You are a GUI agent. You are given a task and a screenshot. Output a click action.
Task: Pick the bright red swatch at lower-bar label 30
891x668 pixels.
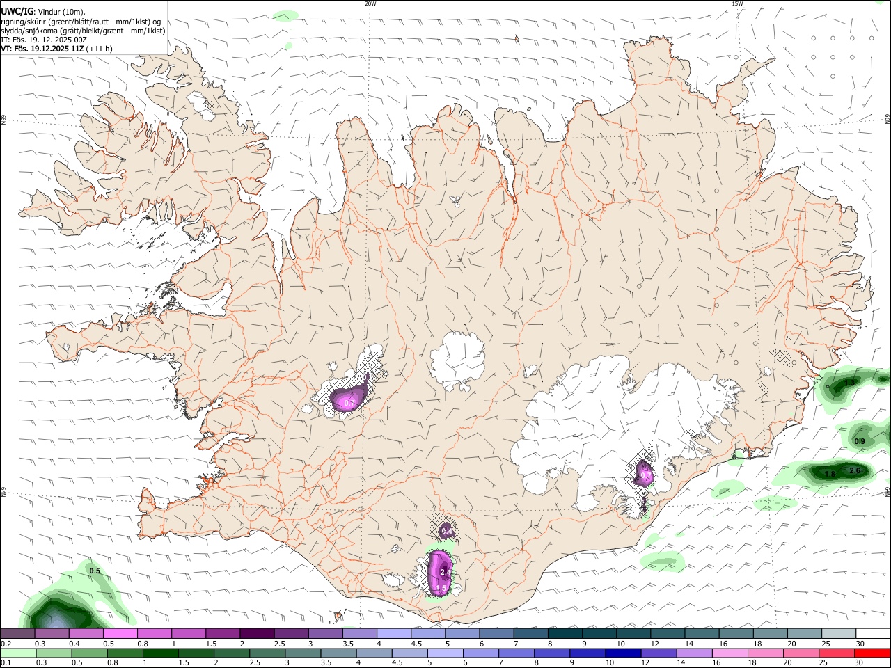coord(873,653)
